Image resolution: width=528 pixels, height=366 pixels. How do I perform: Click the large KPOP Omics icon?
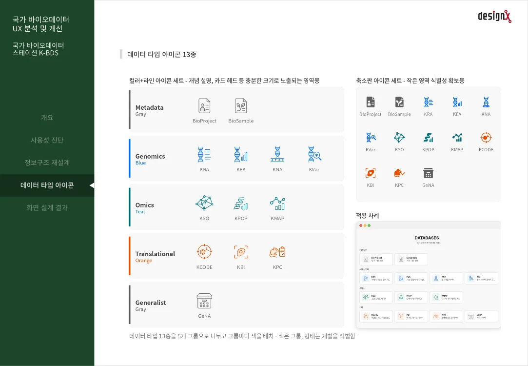click(241, 203)
